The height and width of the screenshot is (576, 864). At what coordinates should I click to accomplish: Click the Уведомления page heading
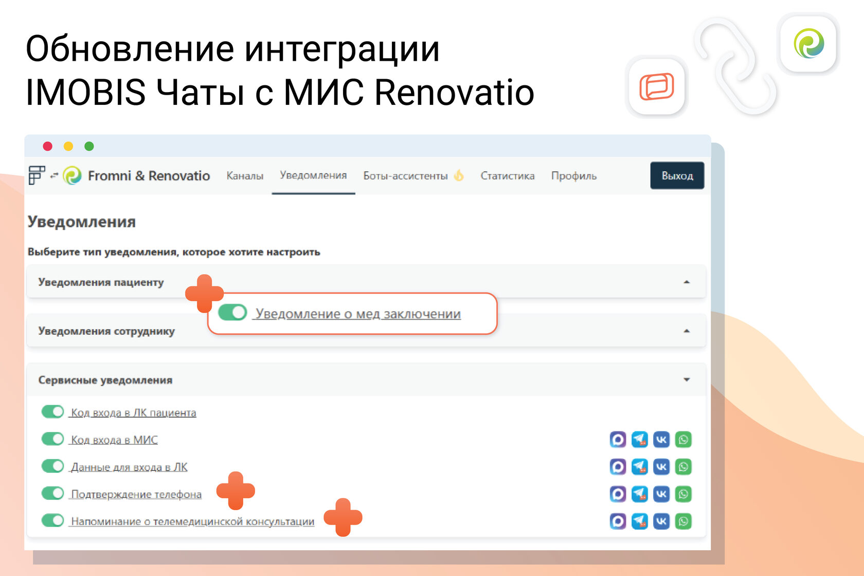[x=82, y=222]
